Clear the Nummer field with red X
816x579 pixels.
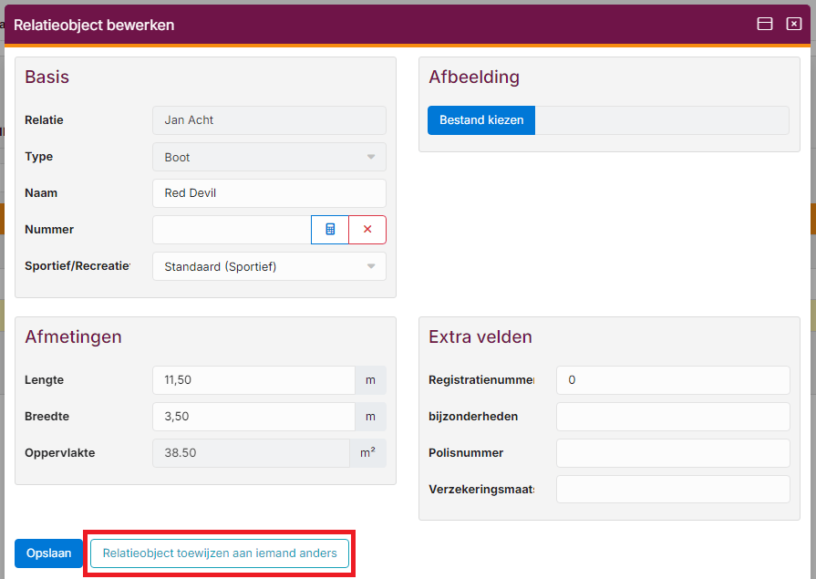[x=367, y=230]
